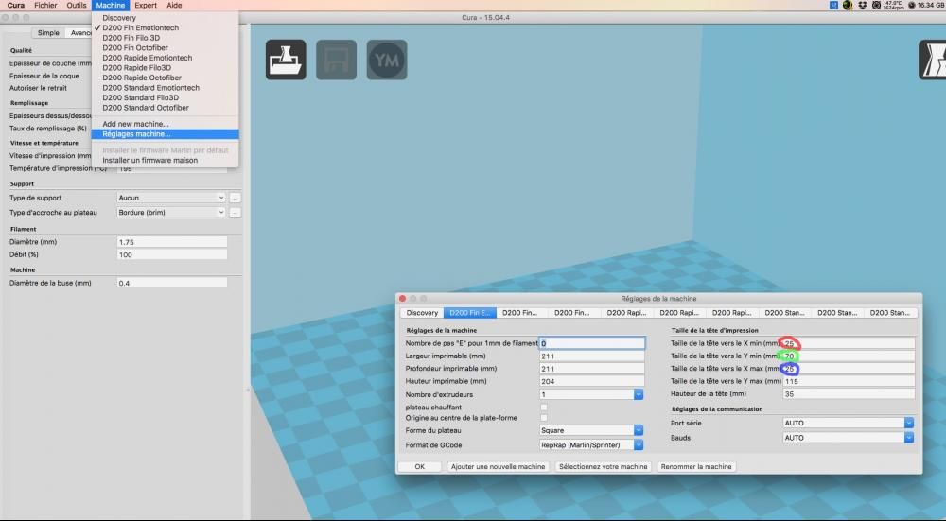The width and height of the screenshot is (946, 521).
Task: Choose Installer un firmware maison
Action: coord(166,161)
